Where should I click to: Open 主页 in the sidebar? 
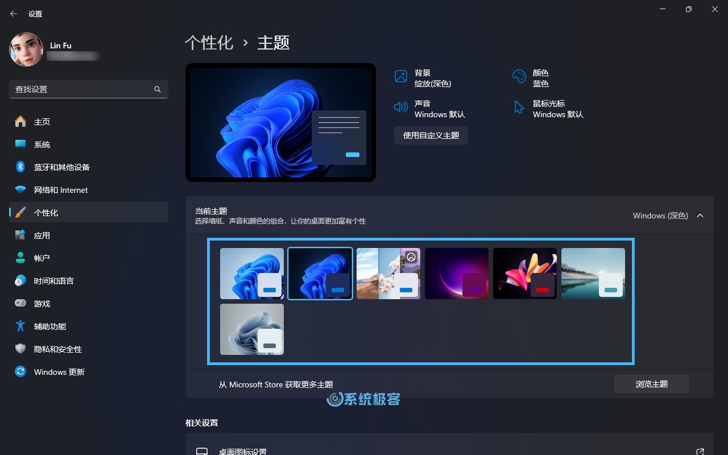89,121
